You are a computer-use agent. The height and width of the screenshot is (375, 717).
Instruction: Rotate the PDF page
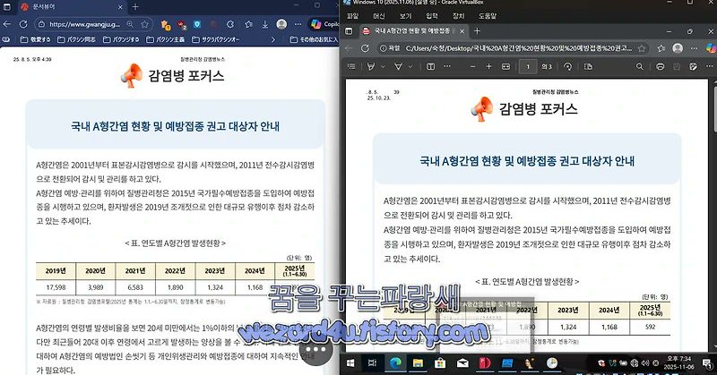[567, 67]
